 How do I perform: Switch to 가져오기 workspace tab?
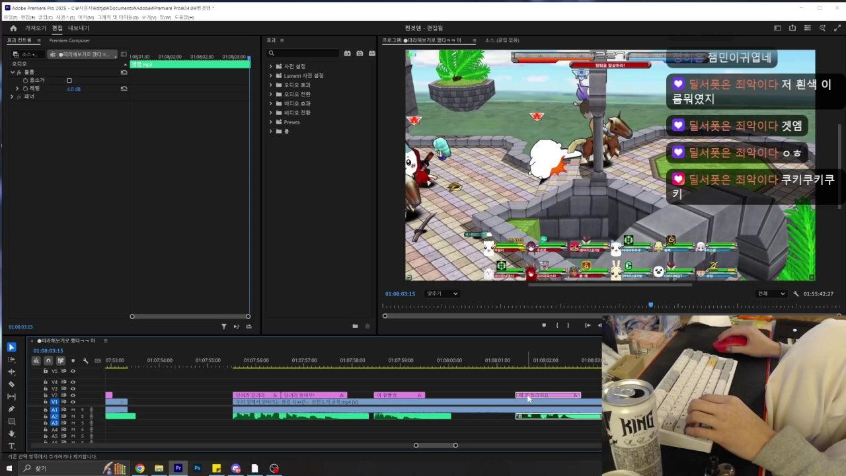coord(36,28)
